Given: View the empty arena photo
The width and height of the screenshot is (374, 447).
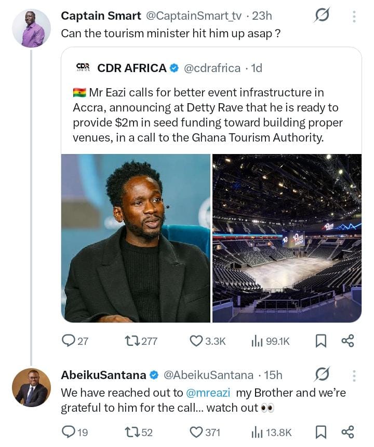Looking at the screenshot, I should [x=287, y=238].
